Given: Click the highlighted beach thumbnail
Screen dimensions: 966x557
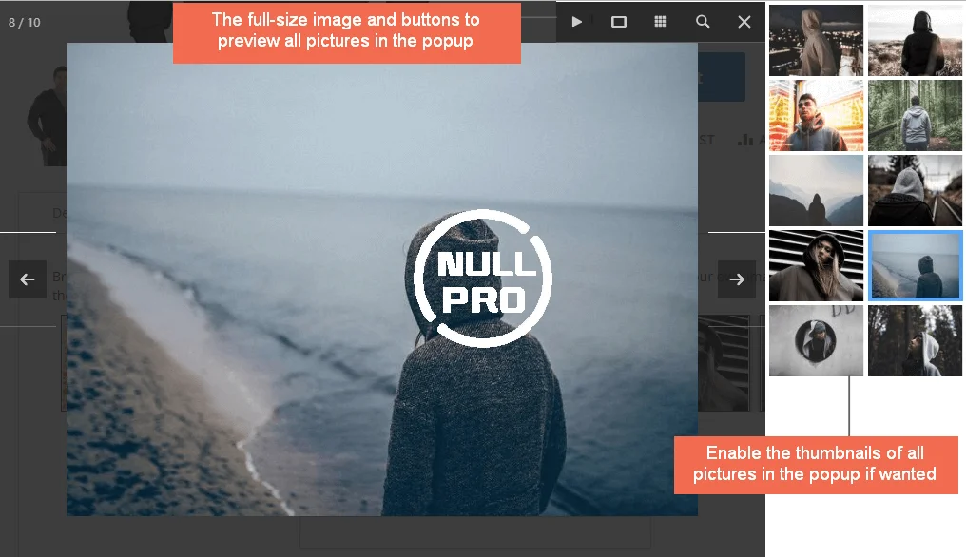Looking at the screenshot, I should click(x=915, y=265).
